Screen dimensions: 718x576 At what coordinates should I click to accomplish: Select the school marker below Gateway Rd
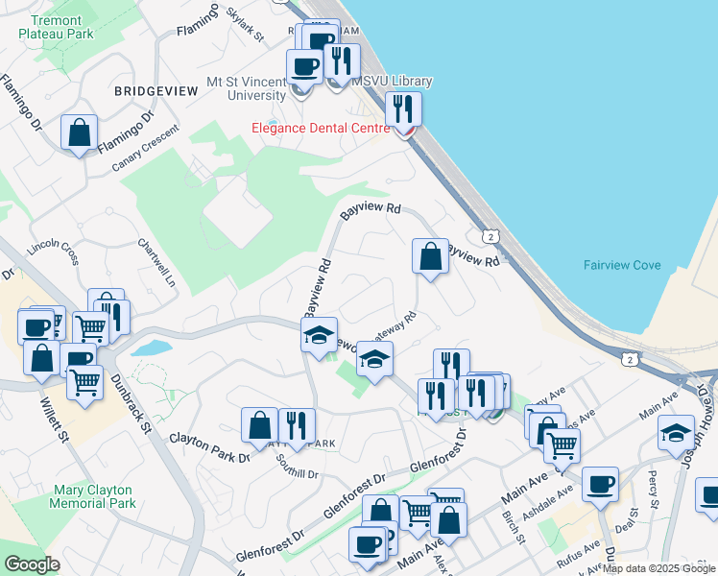pos(374,361)
